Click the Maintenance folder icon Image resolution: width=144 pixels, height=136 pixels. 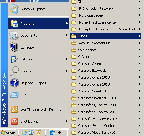tap(74, 50)
